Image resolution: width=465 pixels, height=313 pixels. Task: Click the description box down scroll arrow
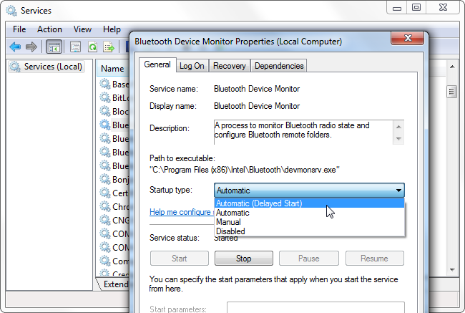398,139
